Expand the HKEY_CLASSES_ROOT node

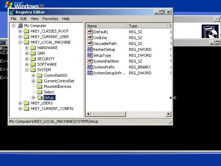tap(20, 31)
